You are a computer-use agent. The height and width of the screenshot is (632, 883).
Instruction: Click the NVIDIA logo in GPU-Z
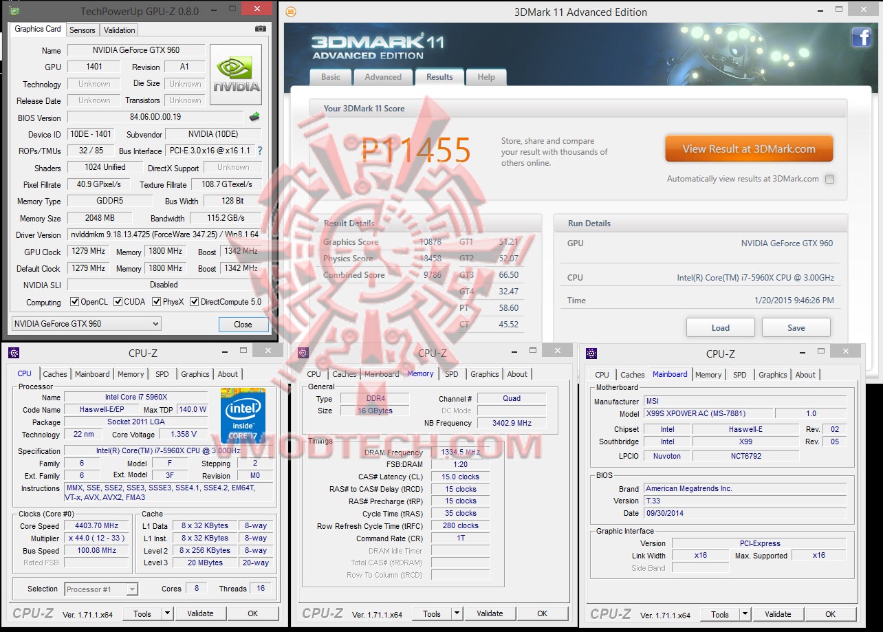[x=236, y=74]
